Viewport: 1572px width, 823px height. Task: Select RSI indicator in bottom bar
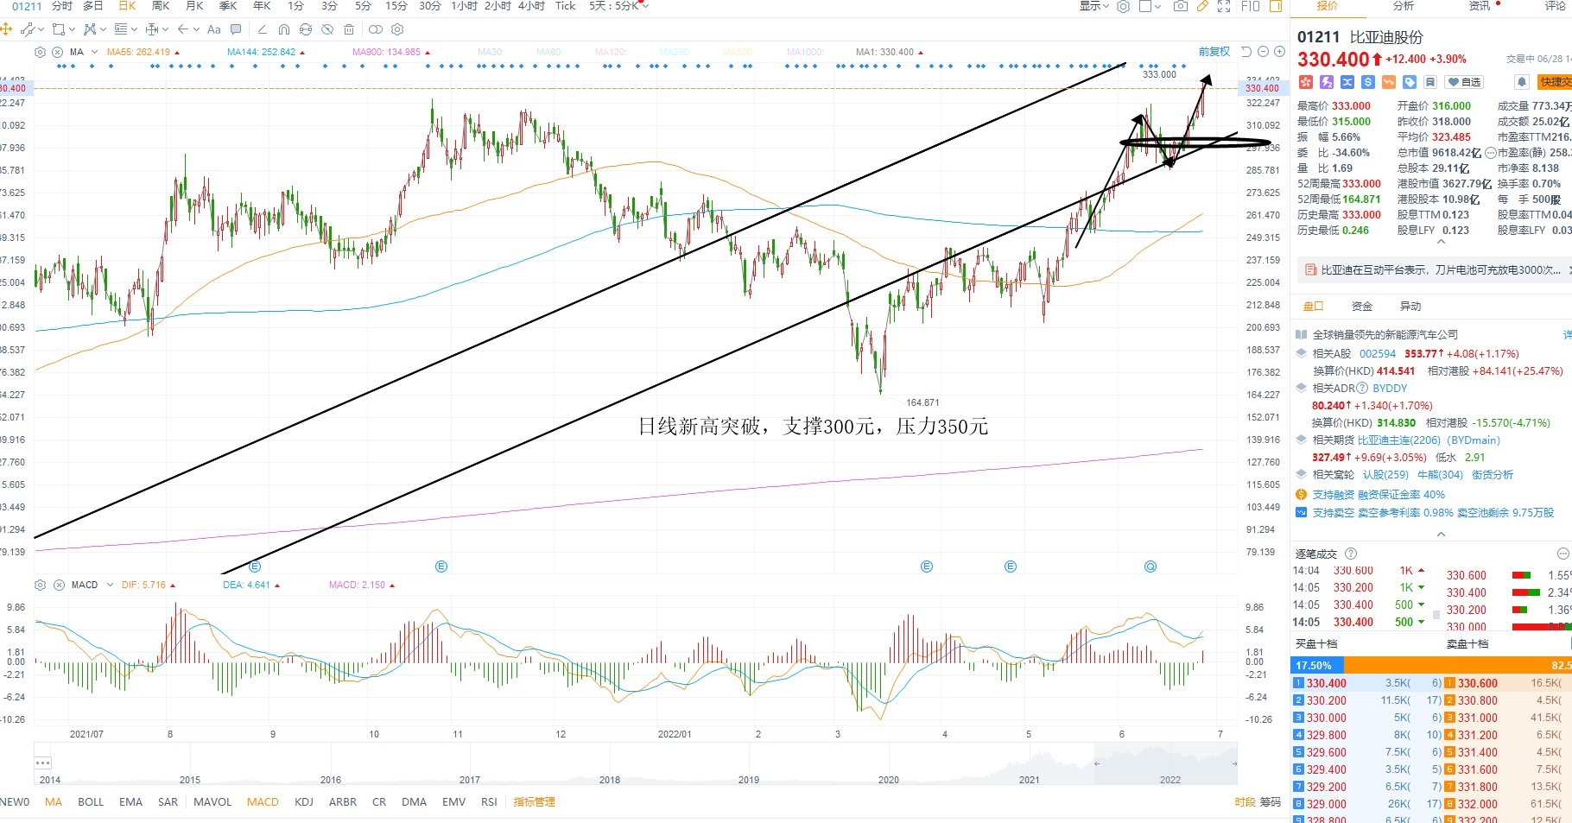coord(489,802)
